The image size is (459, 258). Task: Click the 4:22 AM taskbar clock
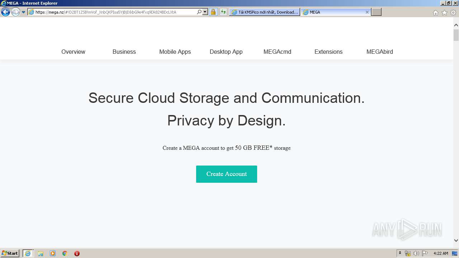click(441, 253)
